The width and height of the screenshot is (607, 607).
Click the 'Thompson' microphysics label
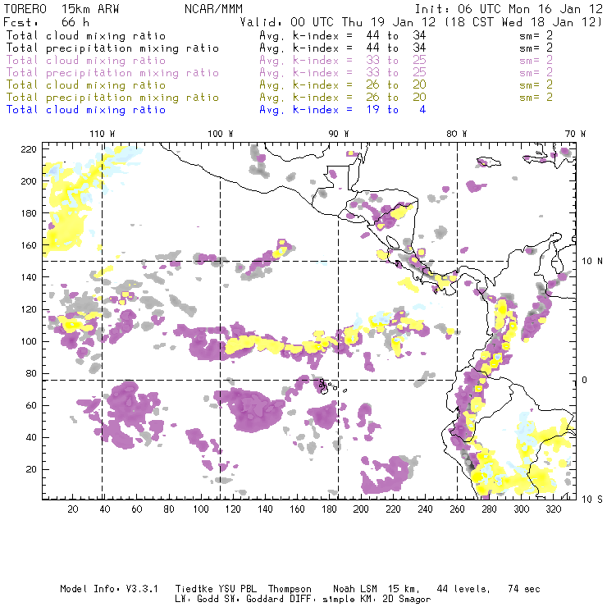290,589
